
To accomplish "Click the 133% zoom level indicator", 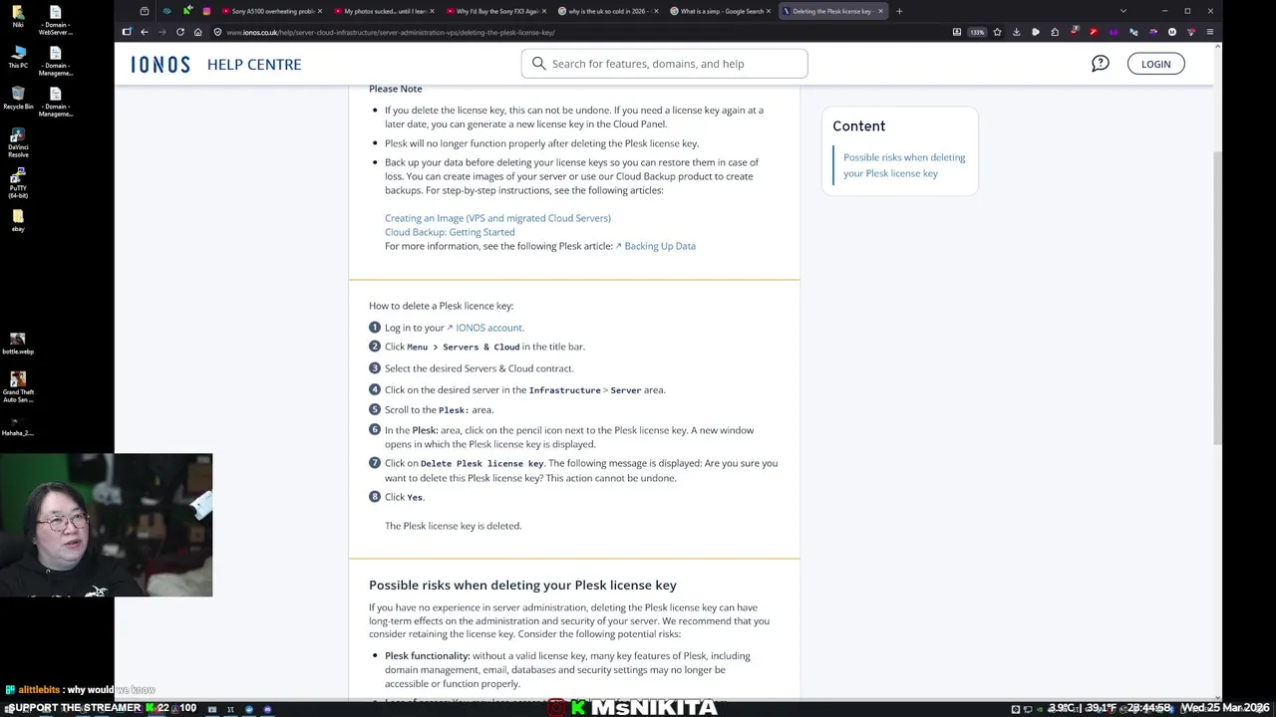I will [x=977, y=32].
